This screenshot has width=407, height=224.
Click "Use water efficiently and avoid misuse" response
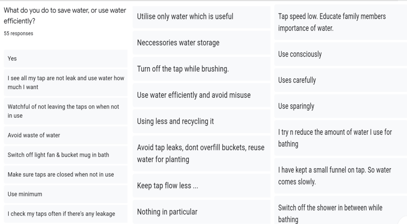(201, 95)
